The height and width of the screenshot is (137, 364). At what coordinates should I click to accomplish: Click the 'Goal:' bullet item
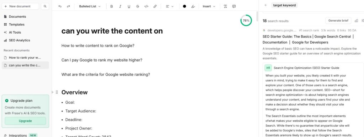[x=70, y=102]
